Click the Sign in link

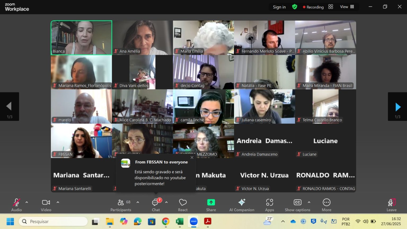coord(279,7)
